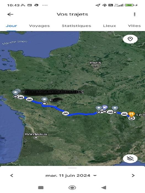This screenshot has width=145, height=193.
Task: Toggle the map layers button
Action: (130, 159)
